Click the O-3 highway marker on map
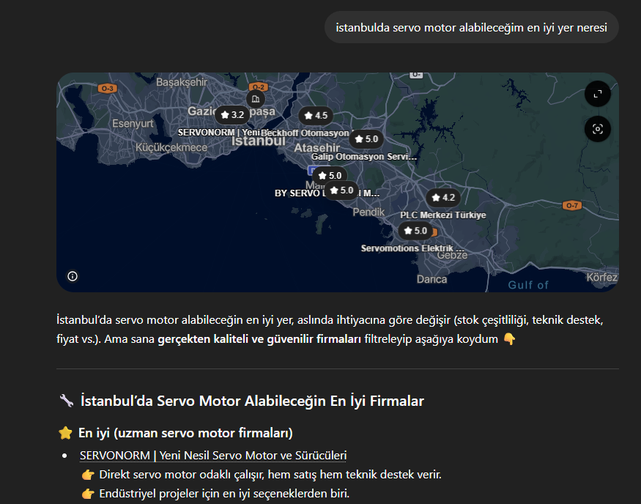 108,89
